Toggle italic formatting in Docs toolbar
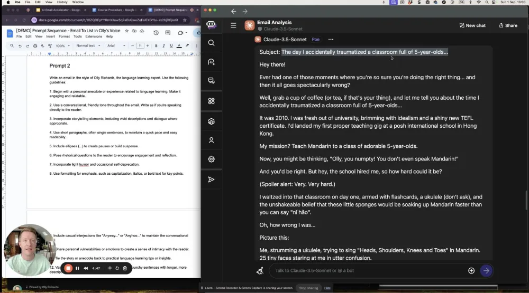Viewport: 529px width, 293px height. tap(163, 46)
